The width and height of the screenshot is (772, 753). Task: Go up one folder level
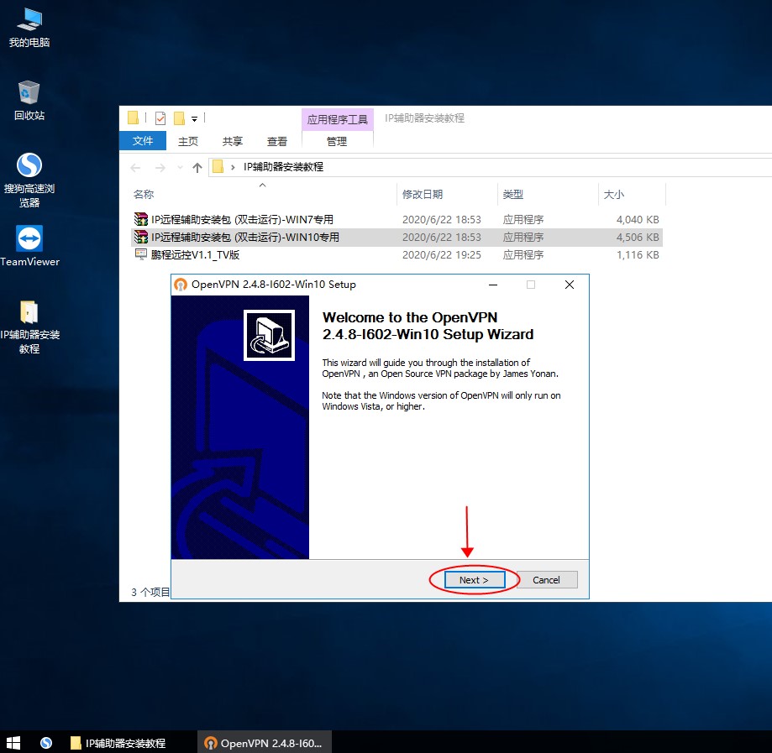[197, 168]
